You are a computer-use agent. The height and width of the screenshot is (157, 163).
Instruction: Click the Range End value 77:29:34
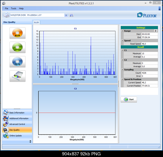tap(150, 37)
